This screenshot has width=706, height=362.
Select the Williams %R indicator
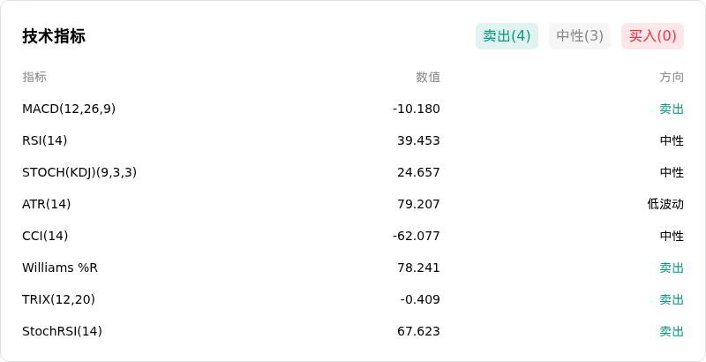point(60,268)
